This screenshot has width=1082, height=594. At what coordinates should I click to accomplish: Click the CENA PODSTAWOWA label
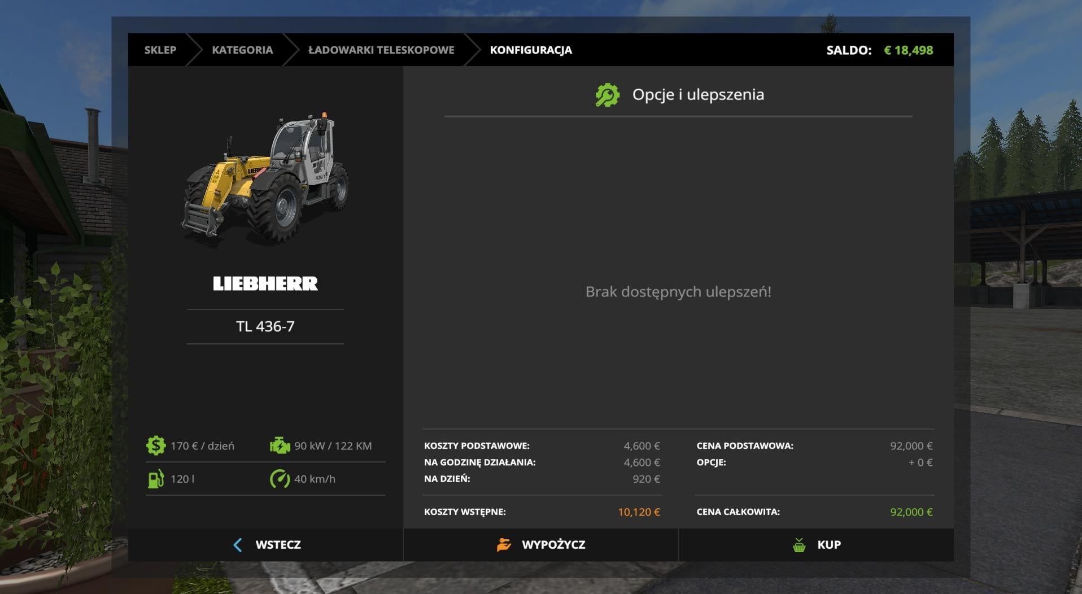[x=745, y=445]
